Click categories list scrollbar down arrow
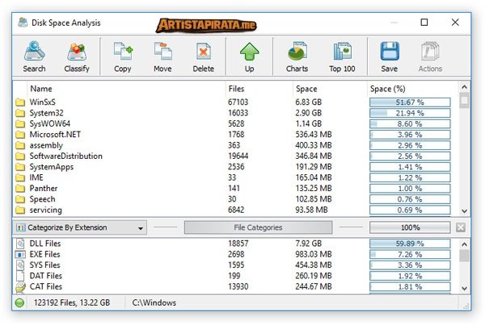 pos(464,288)
